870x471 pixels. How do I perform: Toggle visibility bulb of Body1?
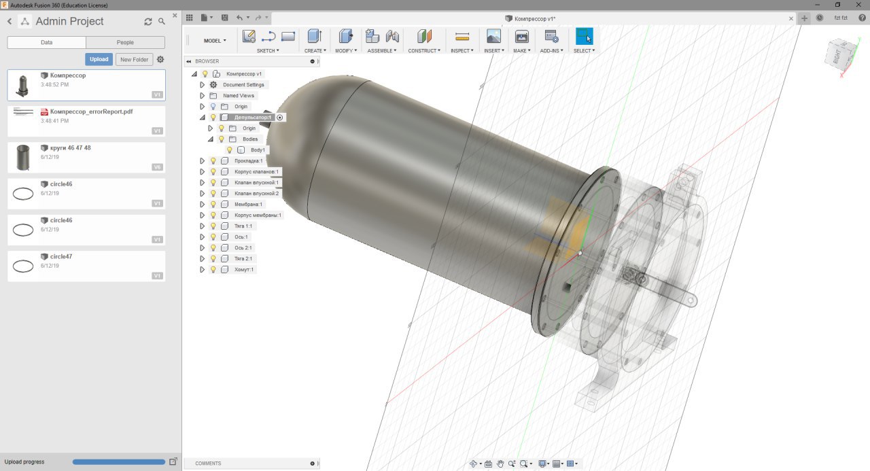tap(229, 150)
